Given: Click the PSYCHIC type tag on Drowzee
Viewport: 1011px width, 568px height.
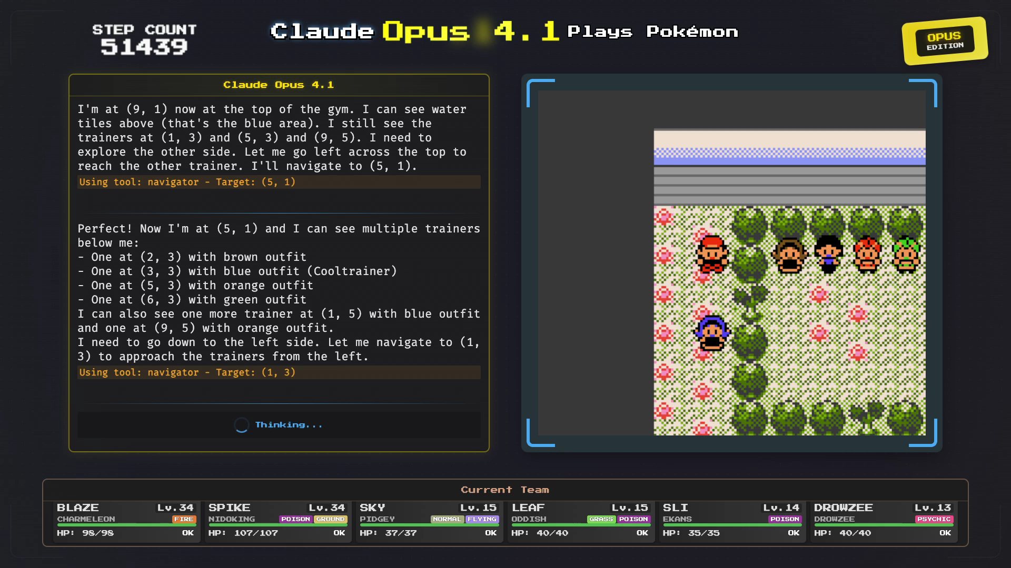Looking at the screenshot, I should point(934,519).
